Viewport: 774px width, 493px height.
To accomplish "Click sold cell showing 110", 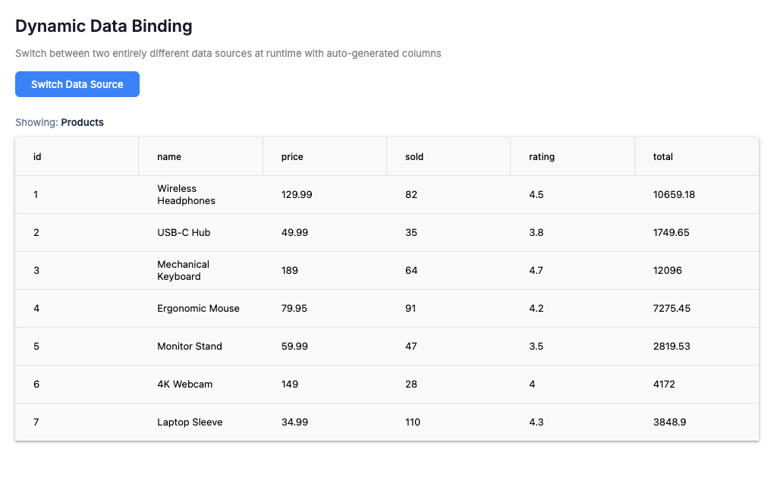I will [x=413, y=422].
